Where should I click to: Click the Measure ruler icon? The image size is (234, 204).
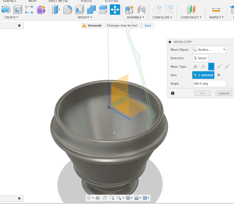click(x=216, y=10)
